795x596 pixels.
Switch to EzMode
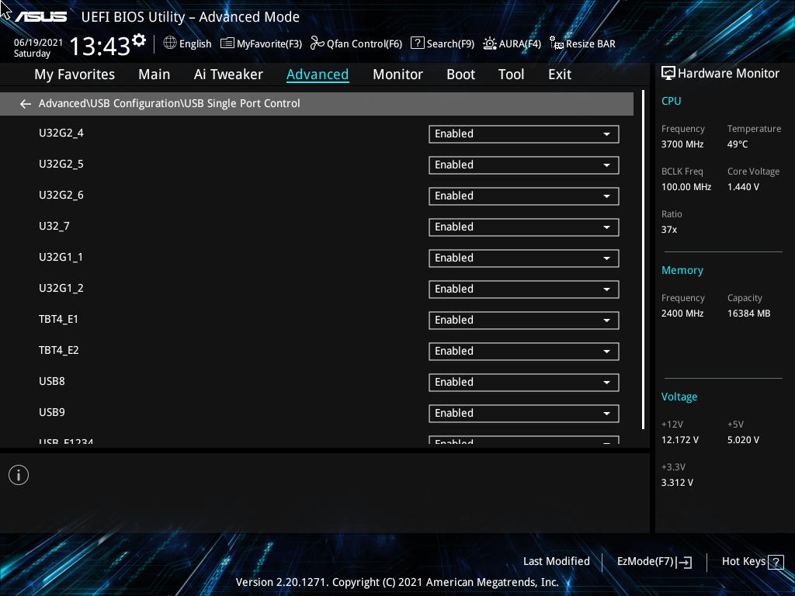pyautogui.click(x=653, y=561)
